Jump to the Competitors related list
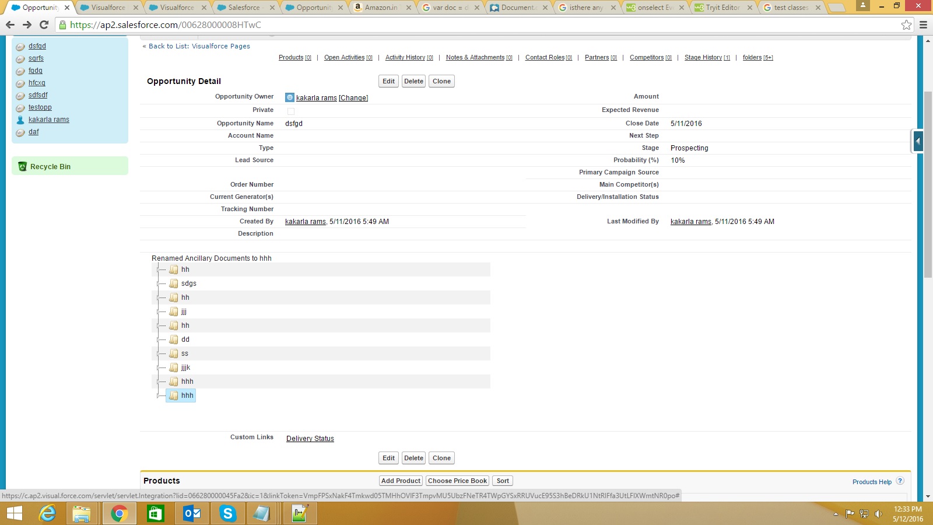933x525 pixels. 651,57
